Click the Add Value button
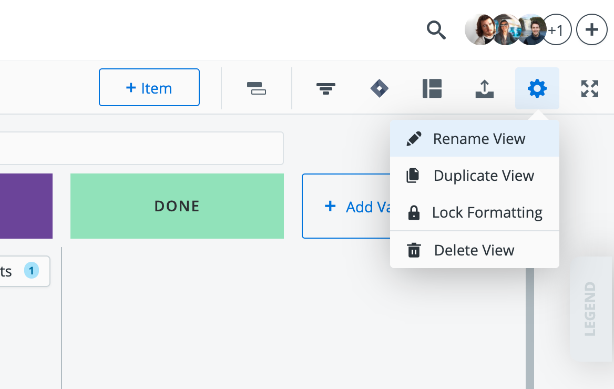The image size is (614, 389). [346, 206]
